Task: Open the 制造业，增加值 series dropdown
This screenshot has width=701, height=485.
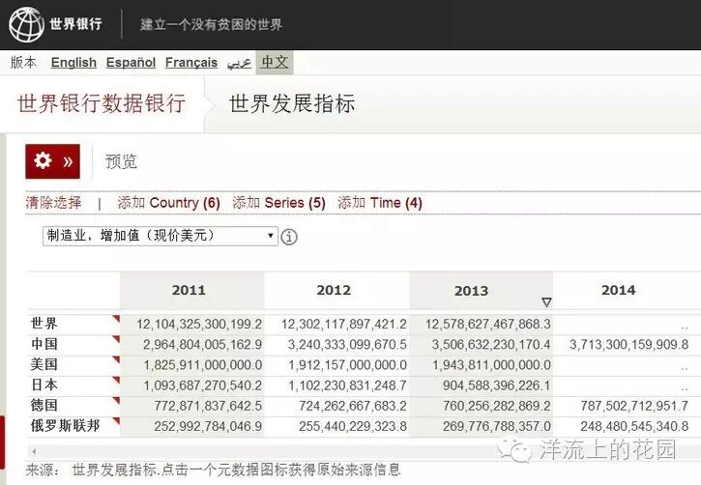Action: (161, 236)
